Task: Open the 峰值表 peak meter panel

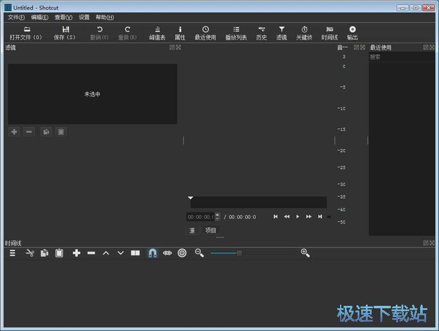Action: pyautogui.click(x=157, y=33)
